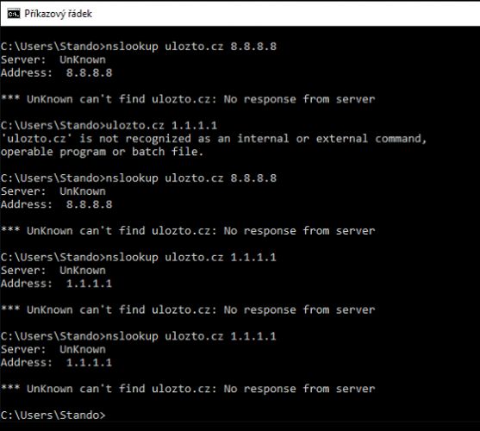Click the empty 'C:\Users\Stando>' prompt at bottom
The width and height of the screenshot is (480, 431).
[53, 415]
